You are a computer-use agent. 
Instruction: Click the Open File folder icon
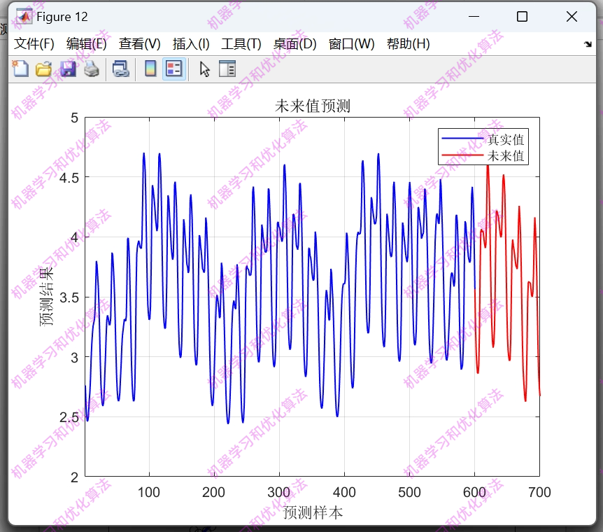click(43, 69)
